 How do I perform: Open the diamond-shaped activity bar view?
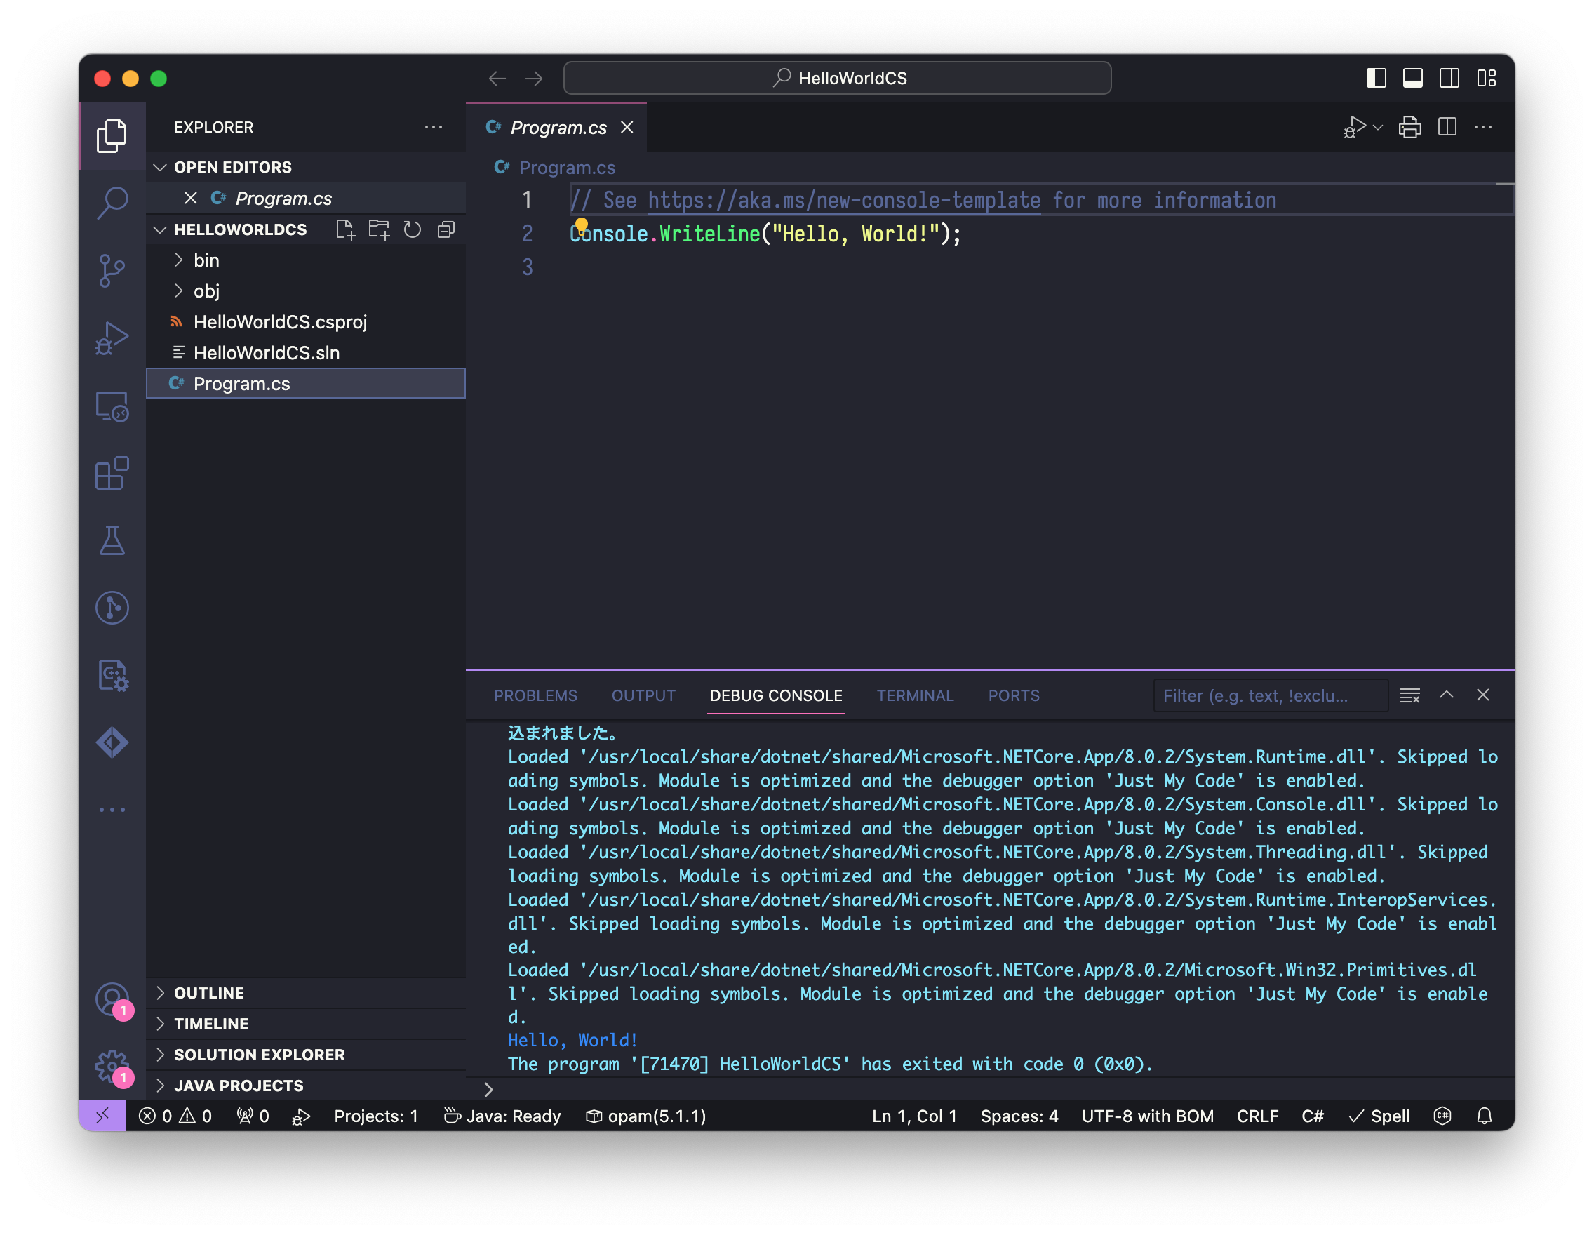point(112,742)
